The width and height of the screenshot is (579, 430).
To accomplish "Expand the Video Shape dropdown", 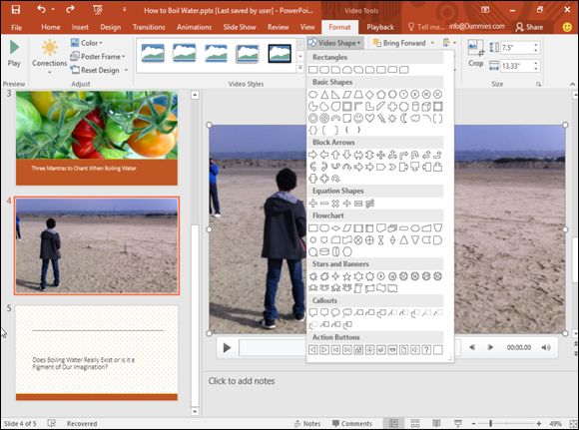I will pos(334,43).
